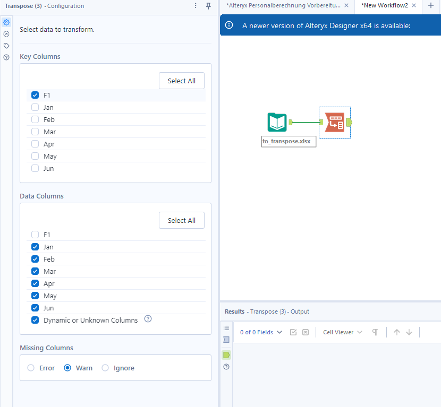Expand the 0 of 0 Fields dropdown
The width and height of the screenshot is (441, 407).
coord(261,332)
